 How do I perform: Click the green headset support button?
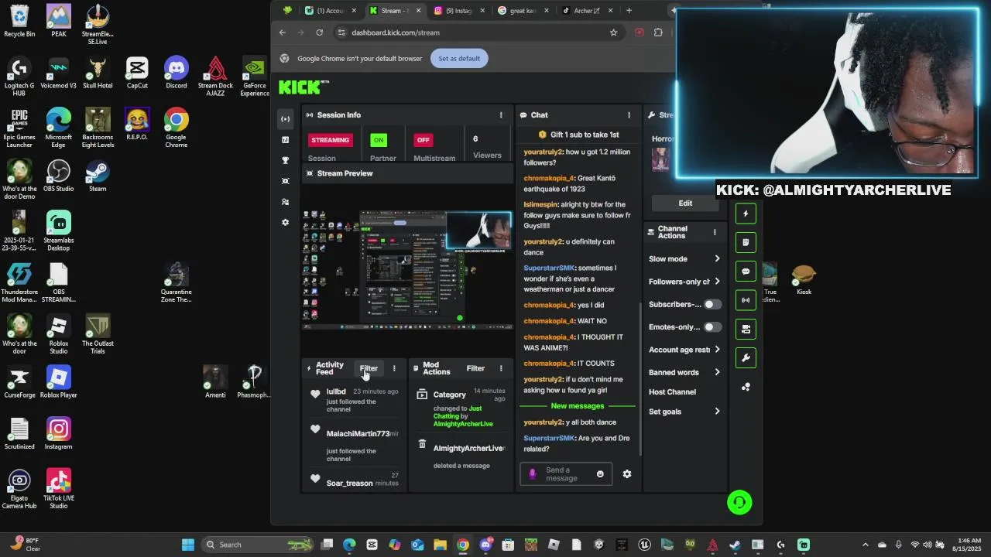click(x=739, y=503)
